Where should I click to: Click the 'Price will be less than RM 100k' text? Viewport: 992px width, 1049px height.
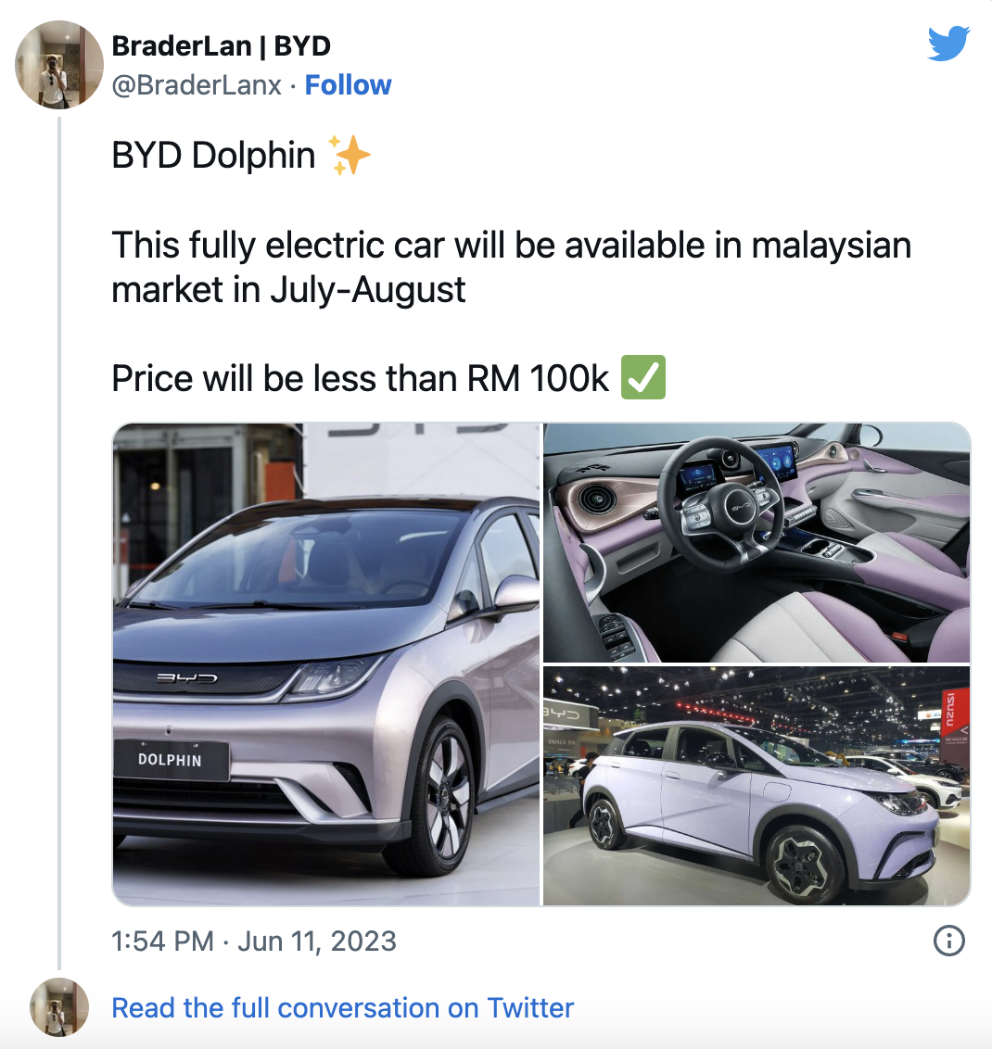pos(360,379)
